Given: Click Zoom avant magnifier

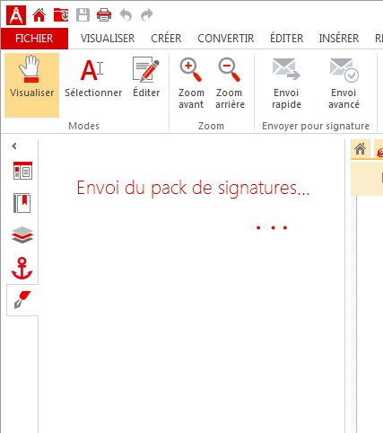Looking at the screenshot, I should click(191, 84).
